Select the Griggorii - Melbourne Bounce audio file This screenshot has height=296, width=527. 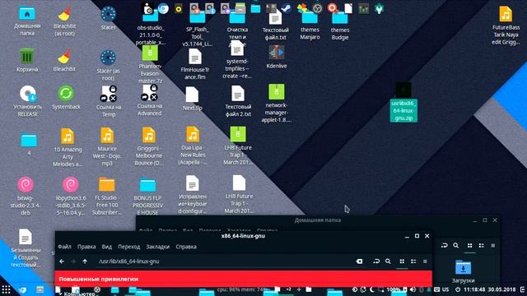tap(148, 146)
